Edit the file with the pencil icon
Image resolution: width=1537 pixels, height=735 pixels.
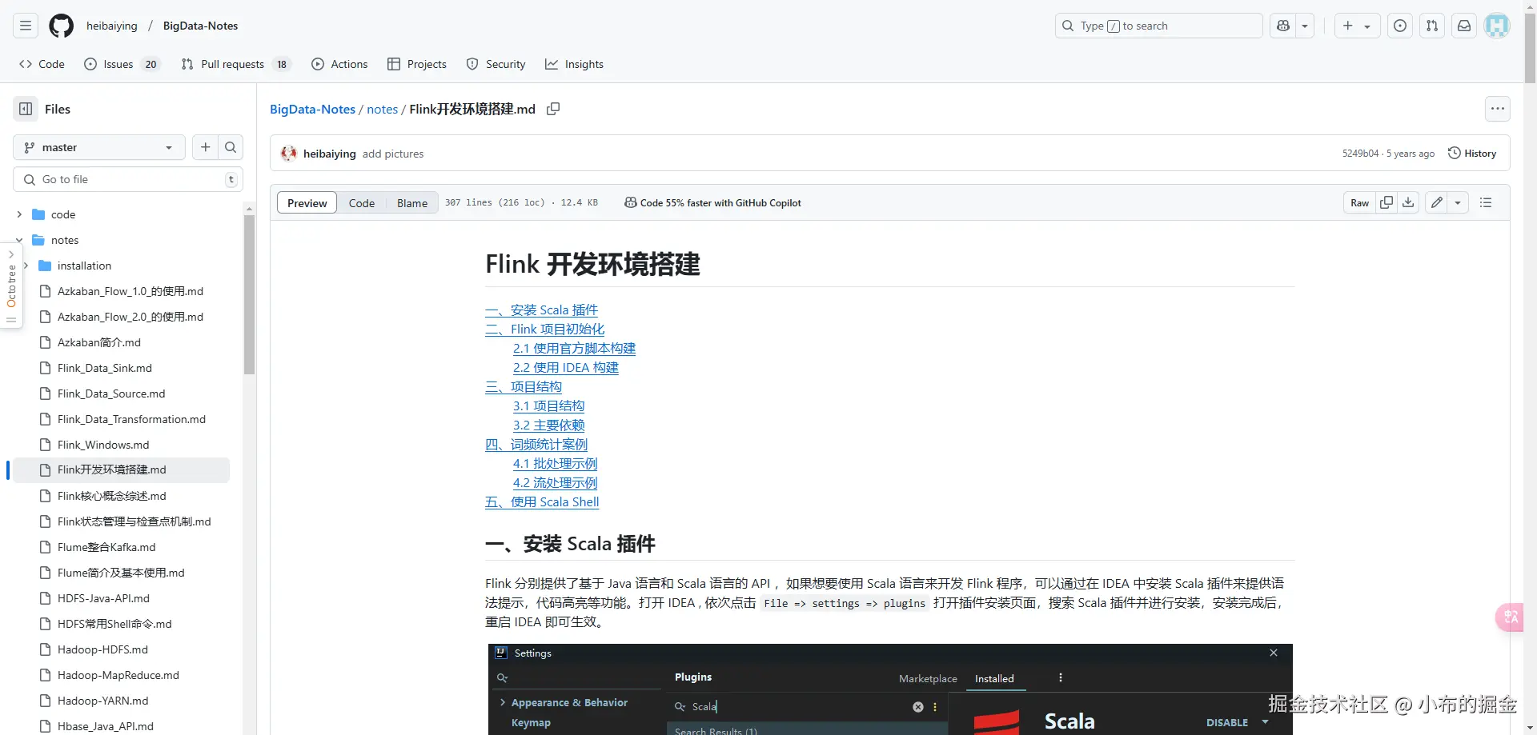(x=1435, y=202)
